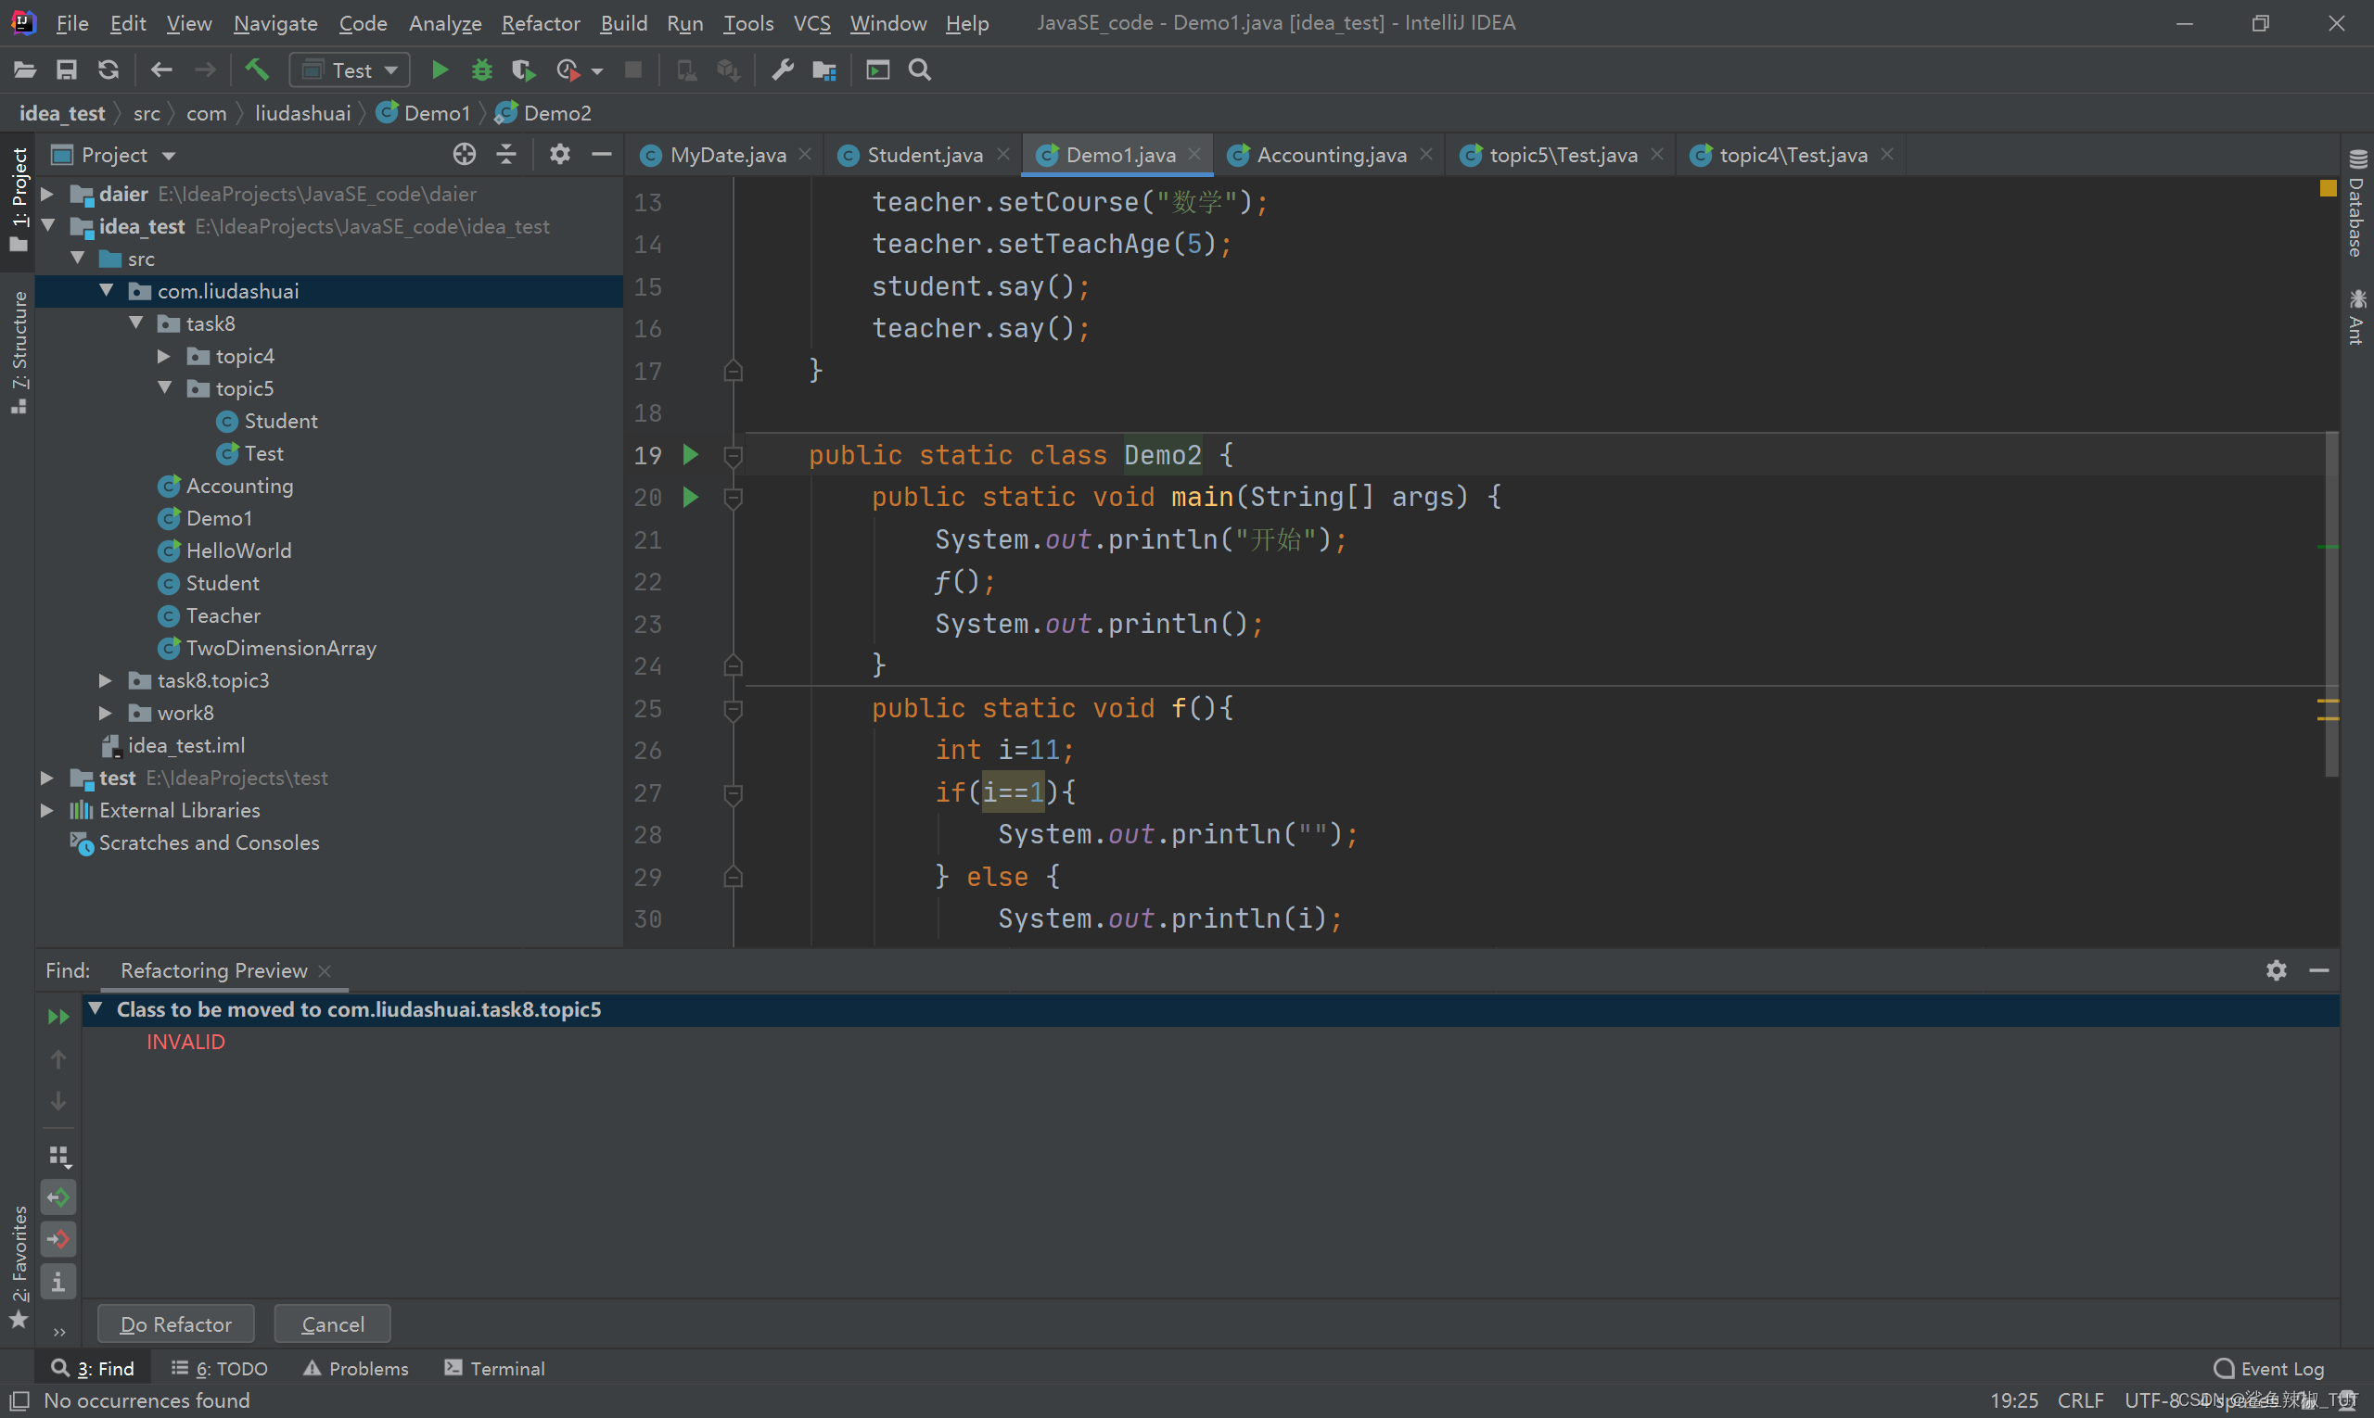Screen dimensions: 2374x1418
Task: Toggle the red arrow filter button in Find panel
Action: click(58, 1239)
